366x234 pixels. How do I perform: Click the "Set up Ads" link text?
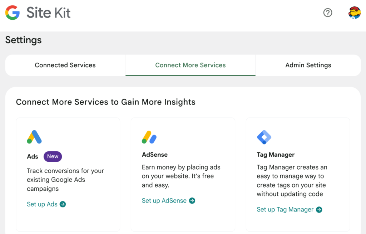click(42, 204)
